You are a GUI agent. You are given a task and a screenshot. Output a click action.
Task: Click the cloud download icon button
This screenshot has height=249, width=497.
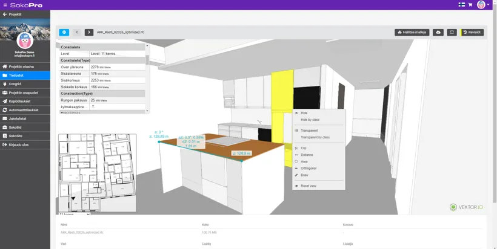tap(438, 32)
